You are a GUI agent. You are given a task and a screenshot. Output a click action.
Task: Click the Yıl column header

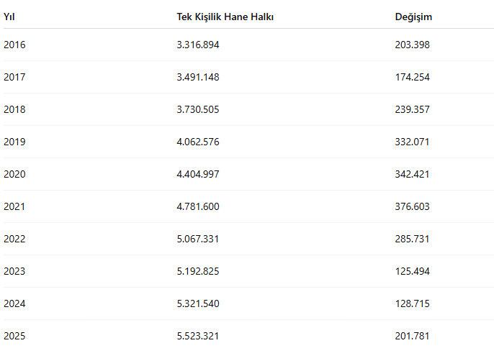9,17
